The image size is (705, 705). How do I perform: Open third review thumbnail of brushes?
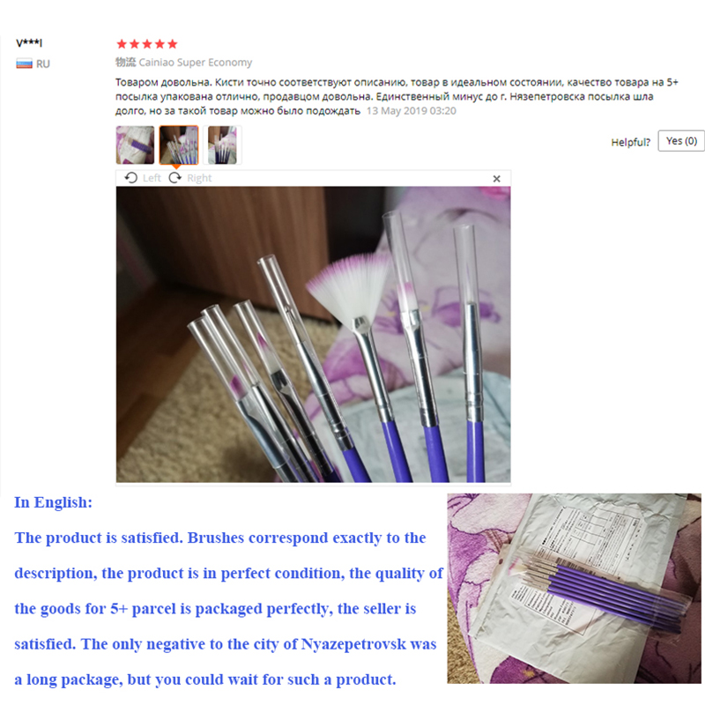click(222, 145)
